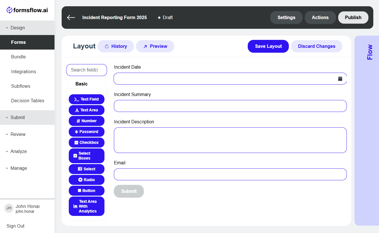Click the John Honai user name

[x=28, y=206]
